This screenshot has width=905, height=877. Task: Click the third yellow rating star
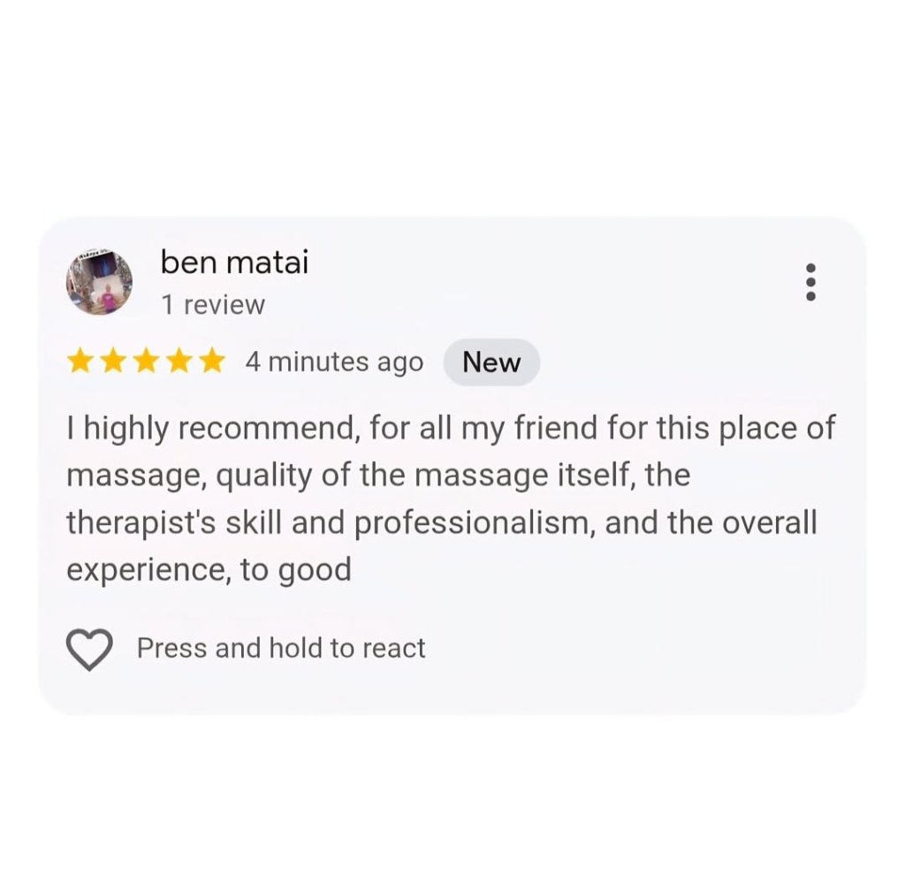pyautogui.click(x=147, y=362)
